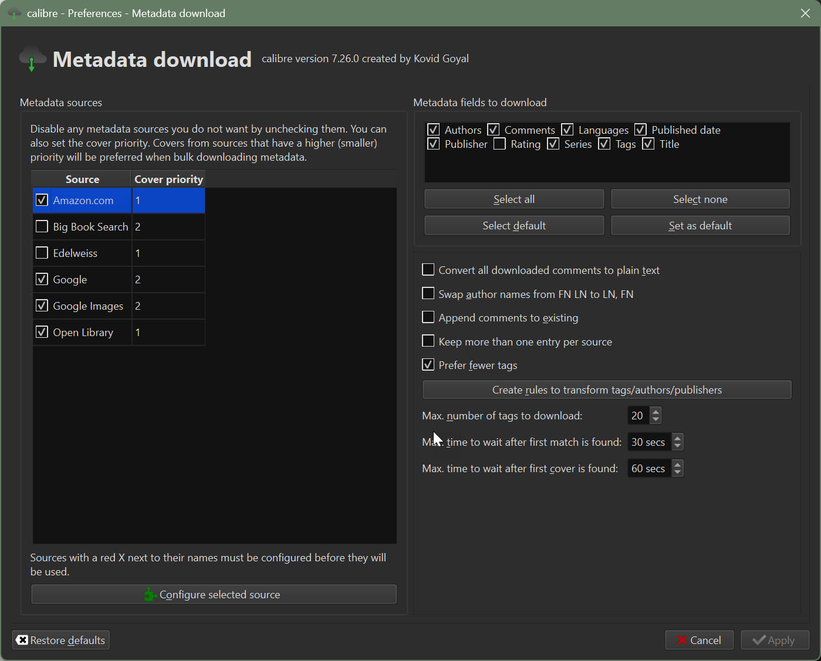
Task: Select the Open Library source name
Action: 83,332
